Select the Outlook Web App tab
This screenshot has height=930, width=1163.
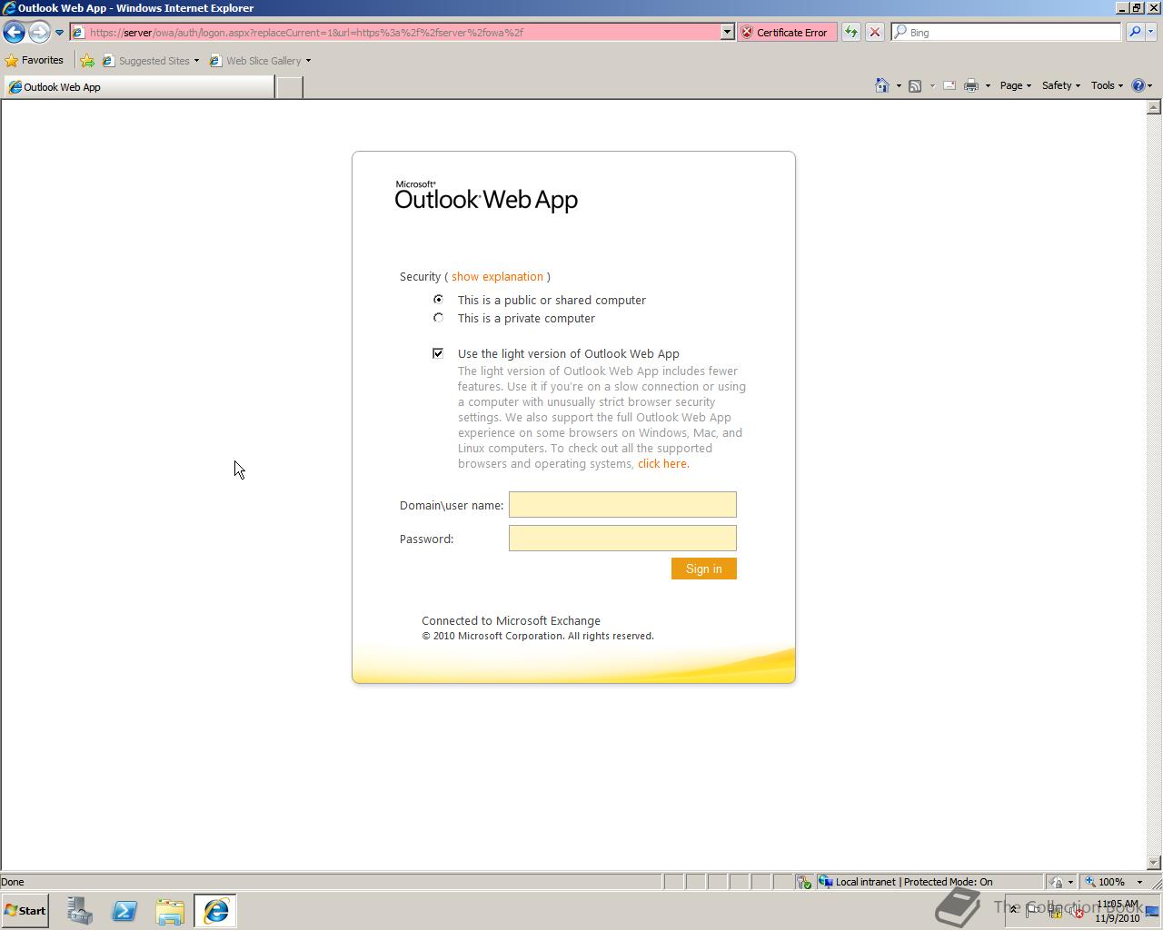[x=138, y=87]
